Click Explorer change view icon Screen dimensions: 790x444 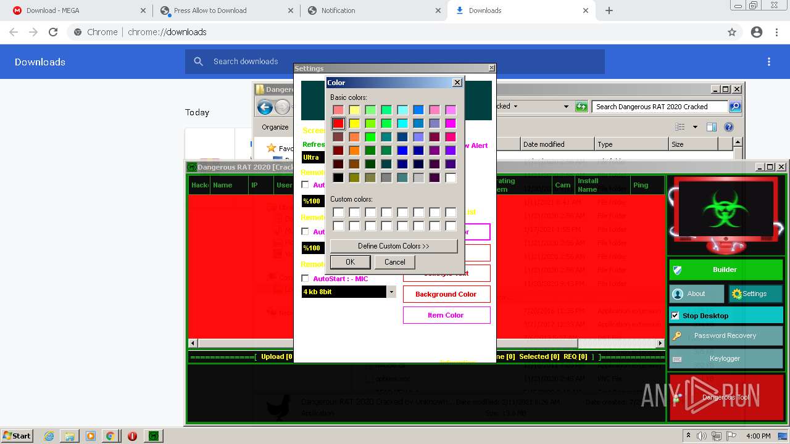click(680, 127)
